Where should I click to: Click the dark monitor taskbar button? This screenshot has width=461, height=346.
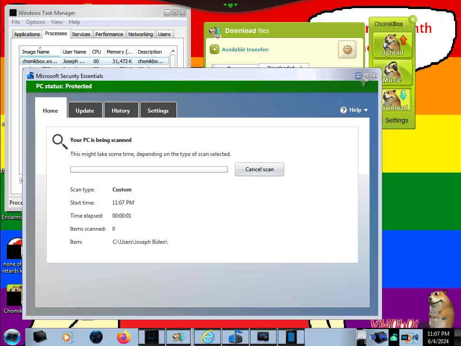click(263, 337)
